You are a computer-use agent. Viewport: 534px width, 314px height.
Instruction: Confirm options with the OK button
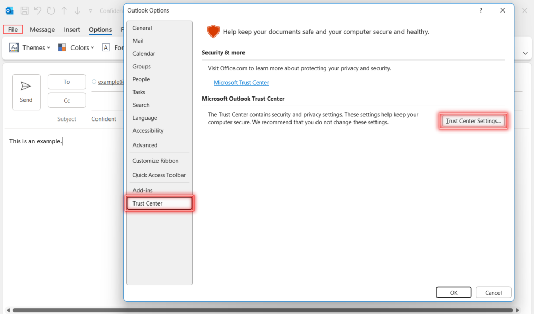454,293
